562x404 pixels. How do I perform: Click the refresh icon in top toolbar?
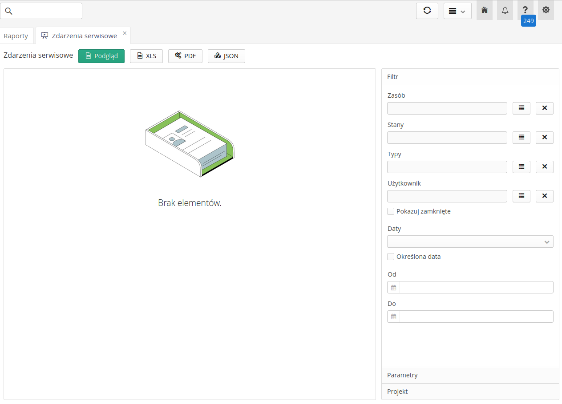click(427, 11)
